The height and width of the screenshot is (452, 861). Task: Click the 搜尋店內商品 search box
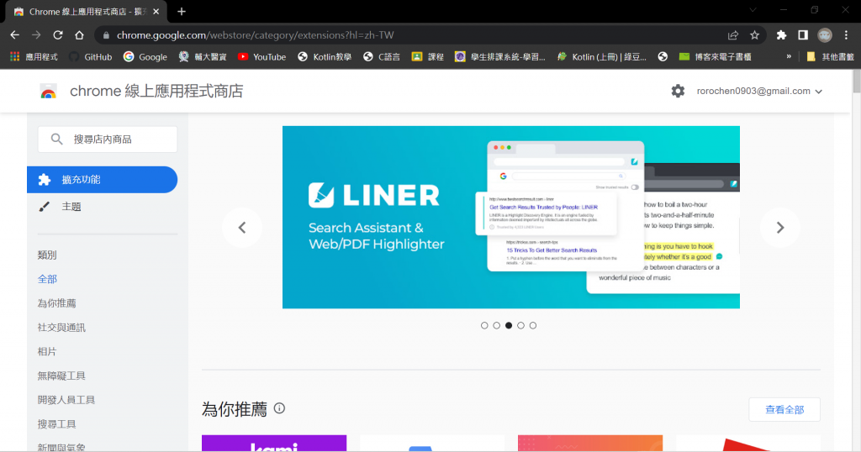pos(108,139)
